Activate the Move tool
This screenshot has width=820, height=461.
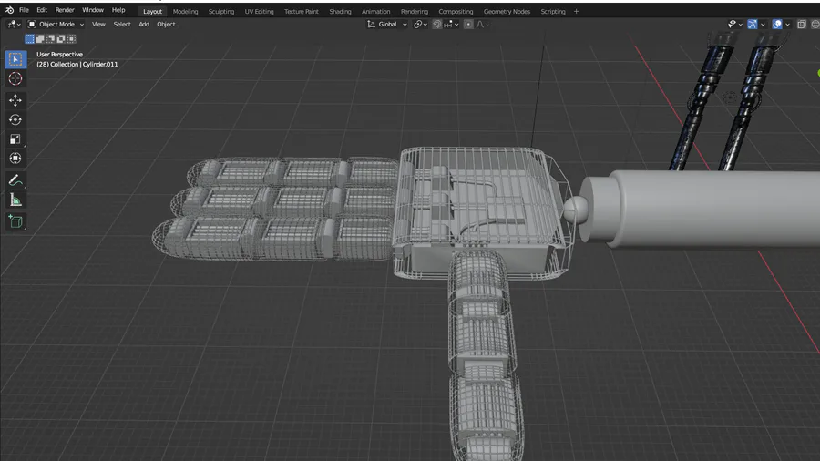click(15, 100)
